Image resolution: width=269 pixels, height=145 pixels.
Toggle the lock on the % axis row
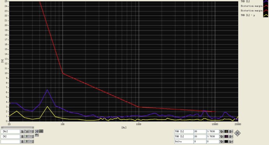point(22,136)
